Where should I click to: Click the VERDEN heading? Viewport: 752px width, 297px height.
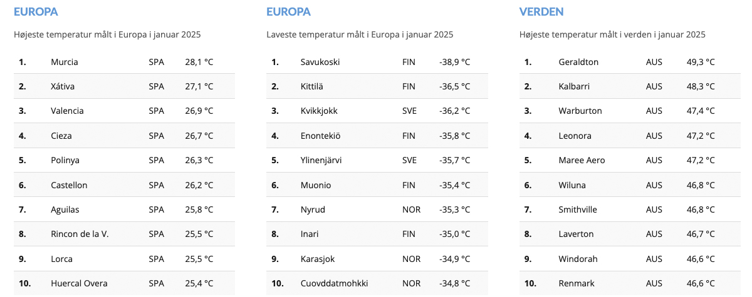[x=541, y=11]
